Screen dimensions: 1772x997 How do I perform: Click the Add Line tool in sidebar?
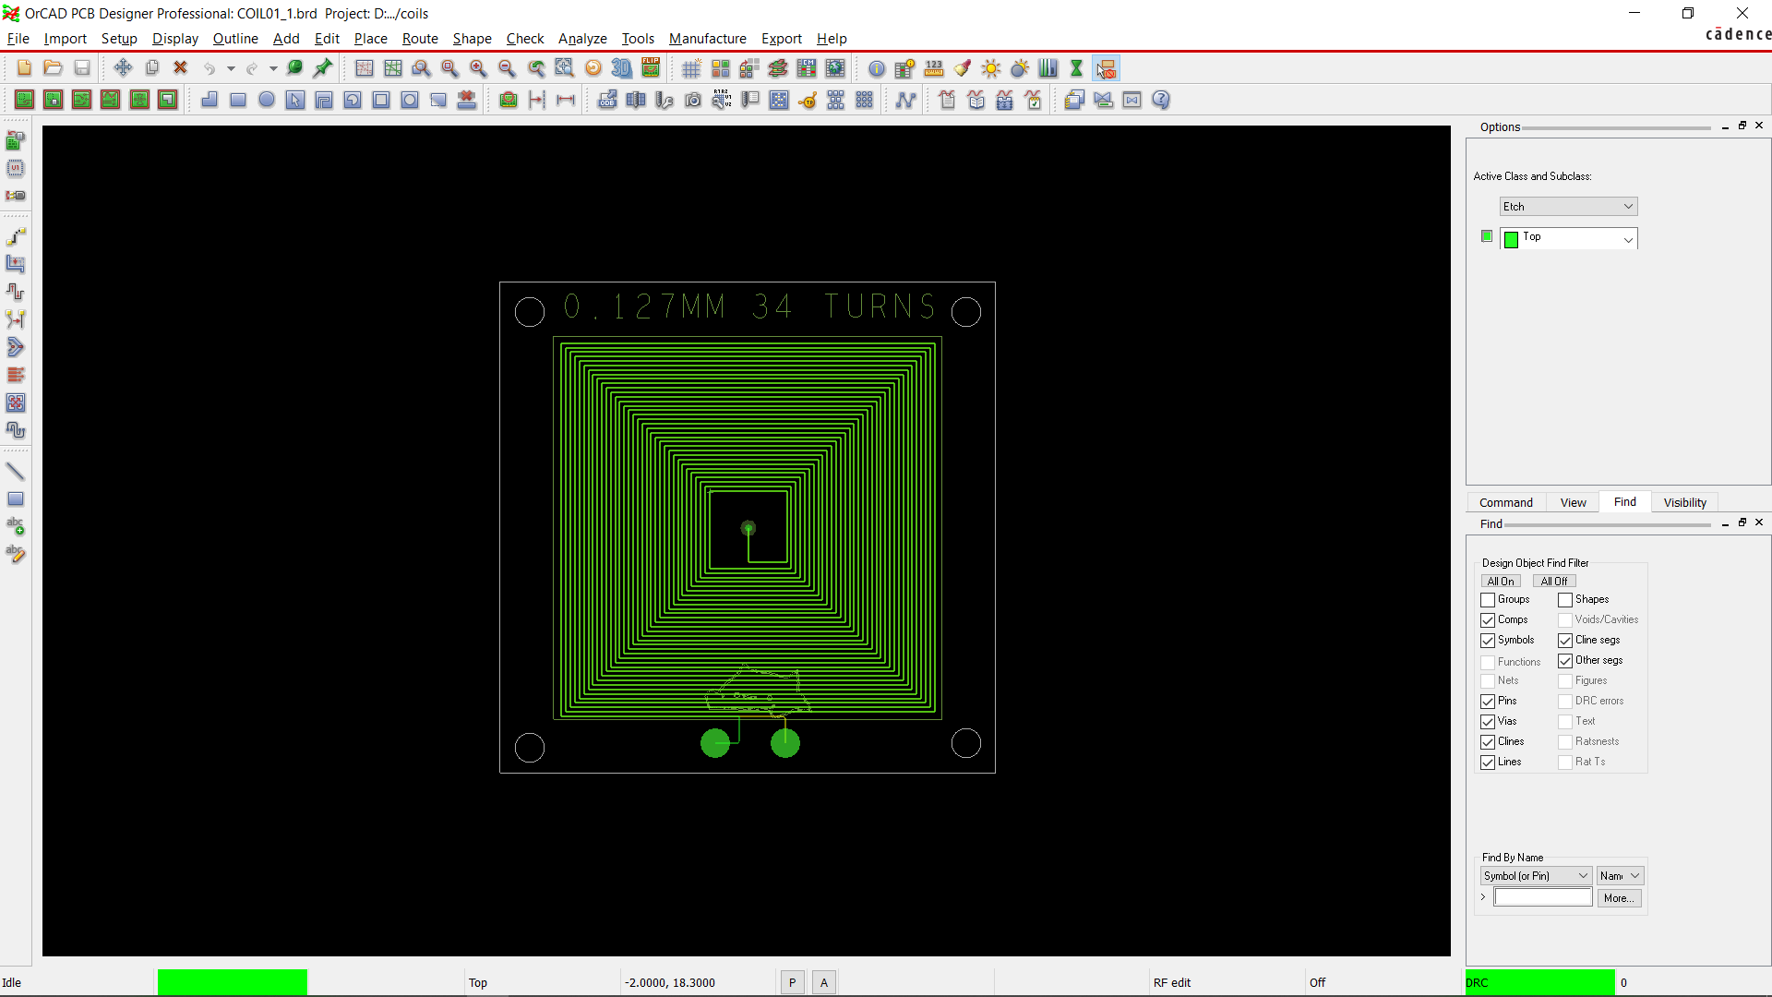tap(16, 471)
